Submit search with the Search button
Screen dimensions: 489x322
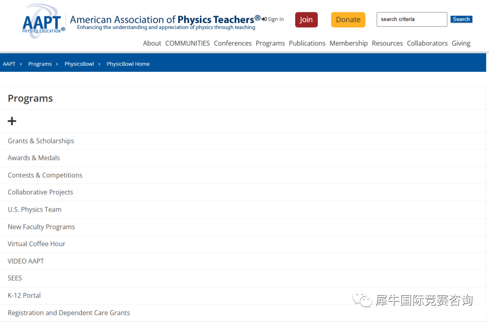[461, 19]
